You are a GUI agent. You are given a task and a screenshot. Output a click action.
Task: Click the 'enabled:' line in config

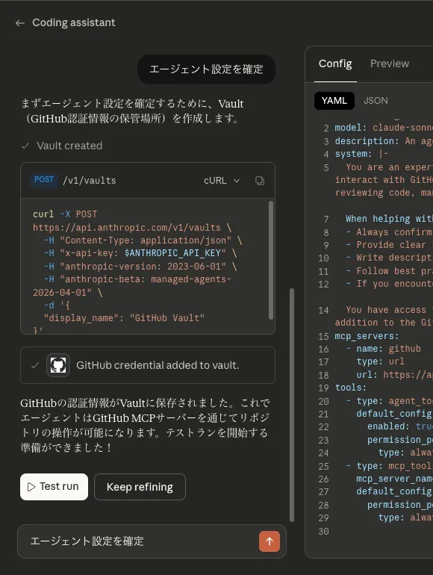coord(400,426)
